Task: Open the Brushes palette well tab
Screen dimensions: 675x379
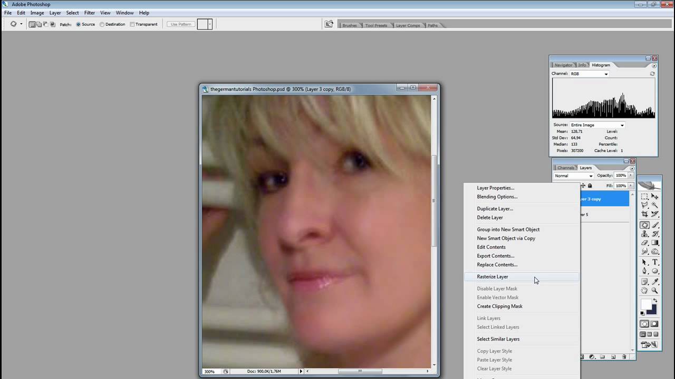Action: (x=350, y=25)
